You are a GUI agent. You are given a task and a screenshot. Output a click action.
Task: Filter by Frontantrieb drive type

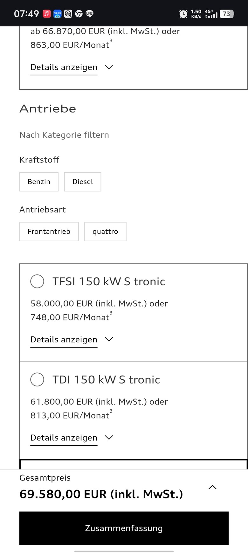tap(49, 232)
